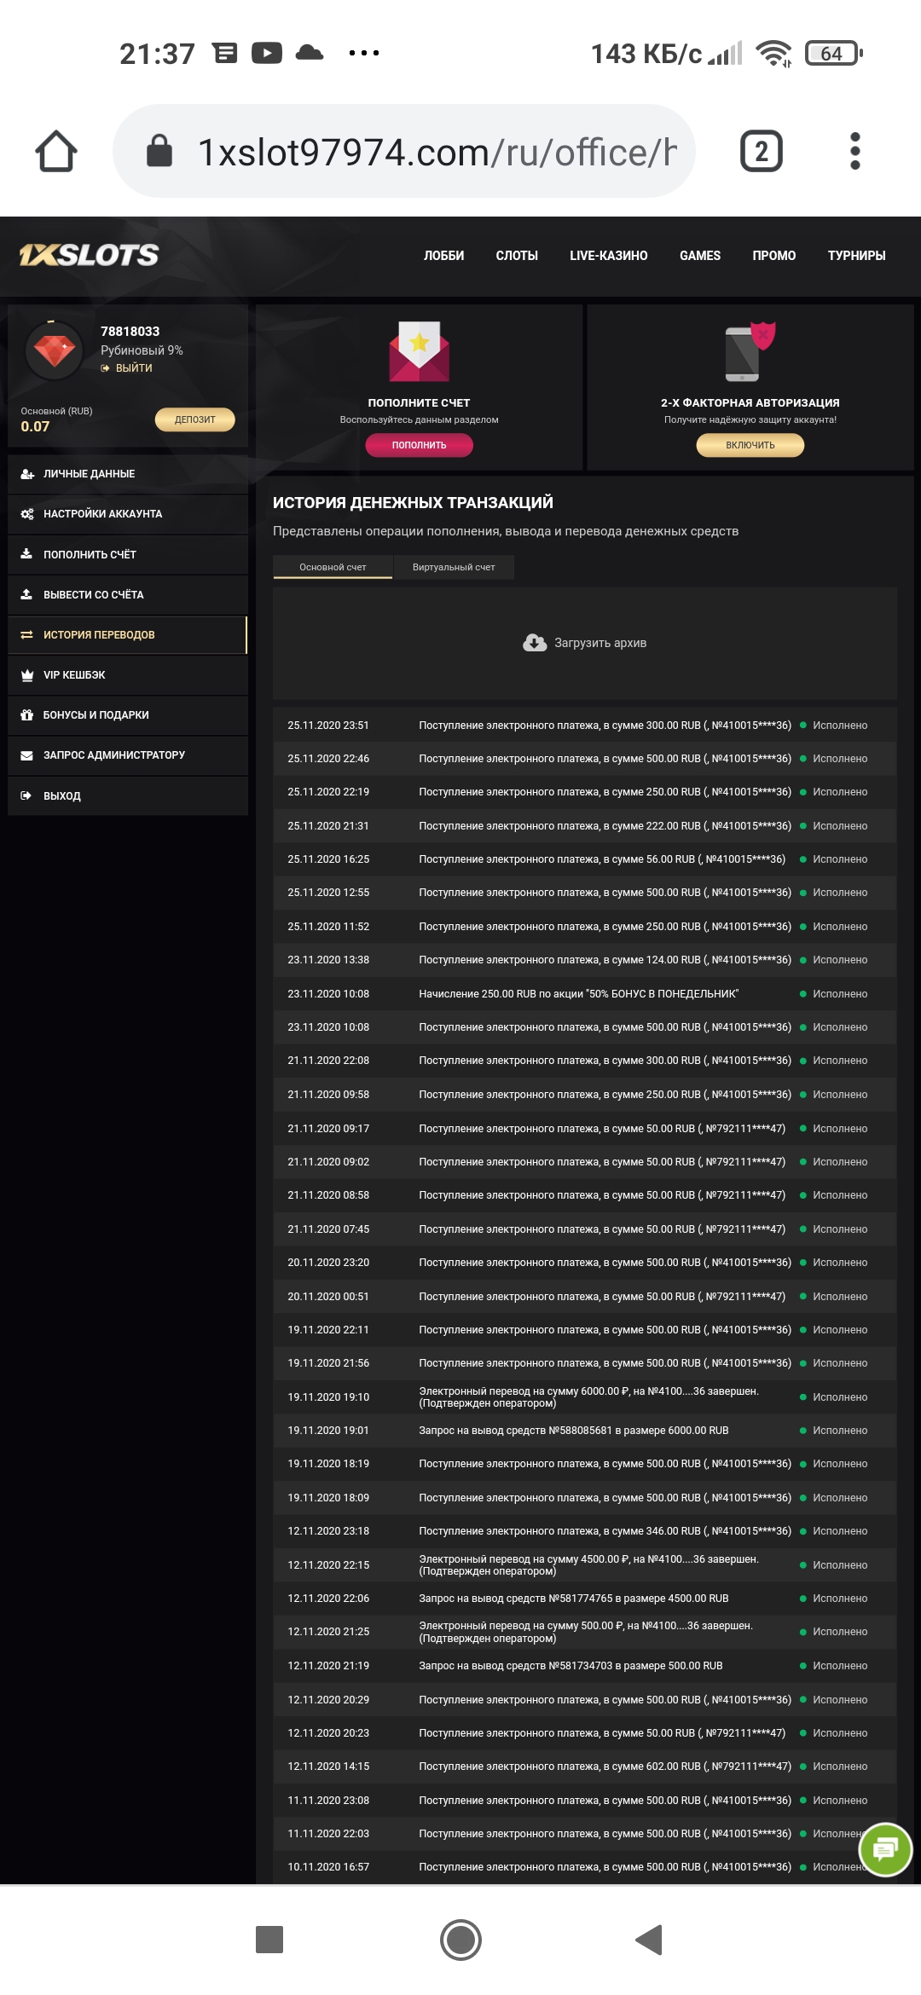Click the ruby status badge icon
This screenshot has height=1995, width=921.
pyautogui.click(x=55, y=350)
